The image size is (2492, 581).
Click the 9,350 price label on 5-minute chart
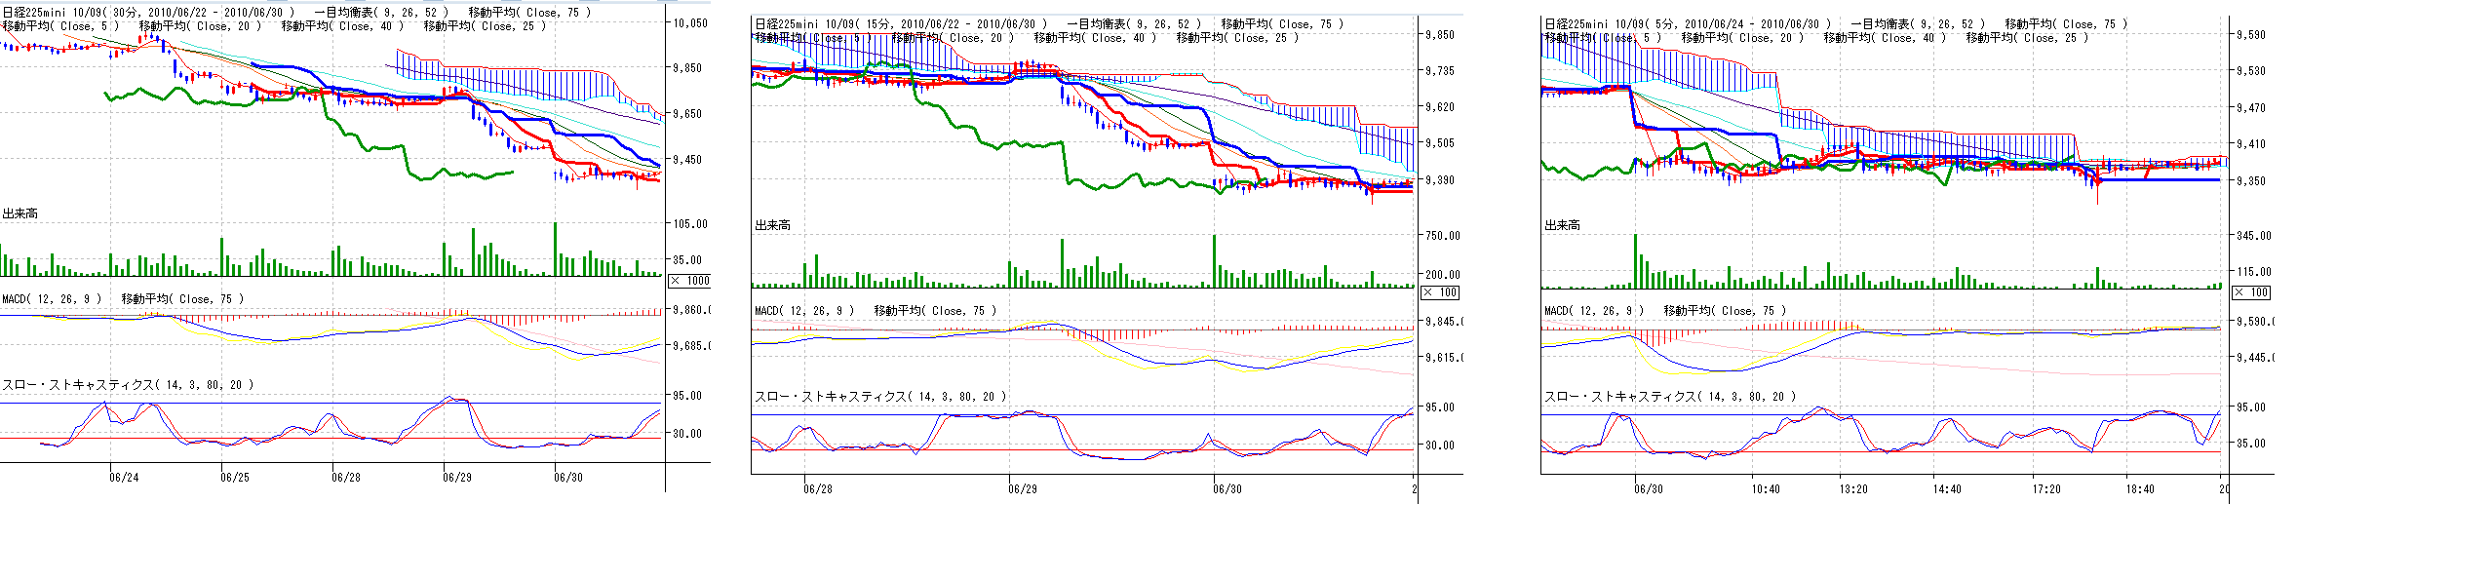click(x=2251, y=181)
